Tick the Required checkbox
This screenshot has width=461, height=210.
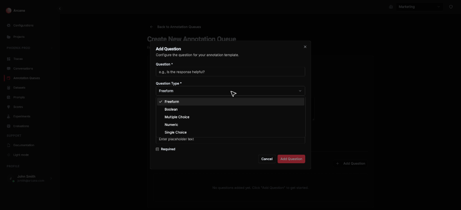157,149
